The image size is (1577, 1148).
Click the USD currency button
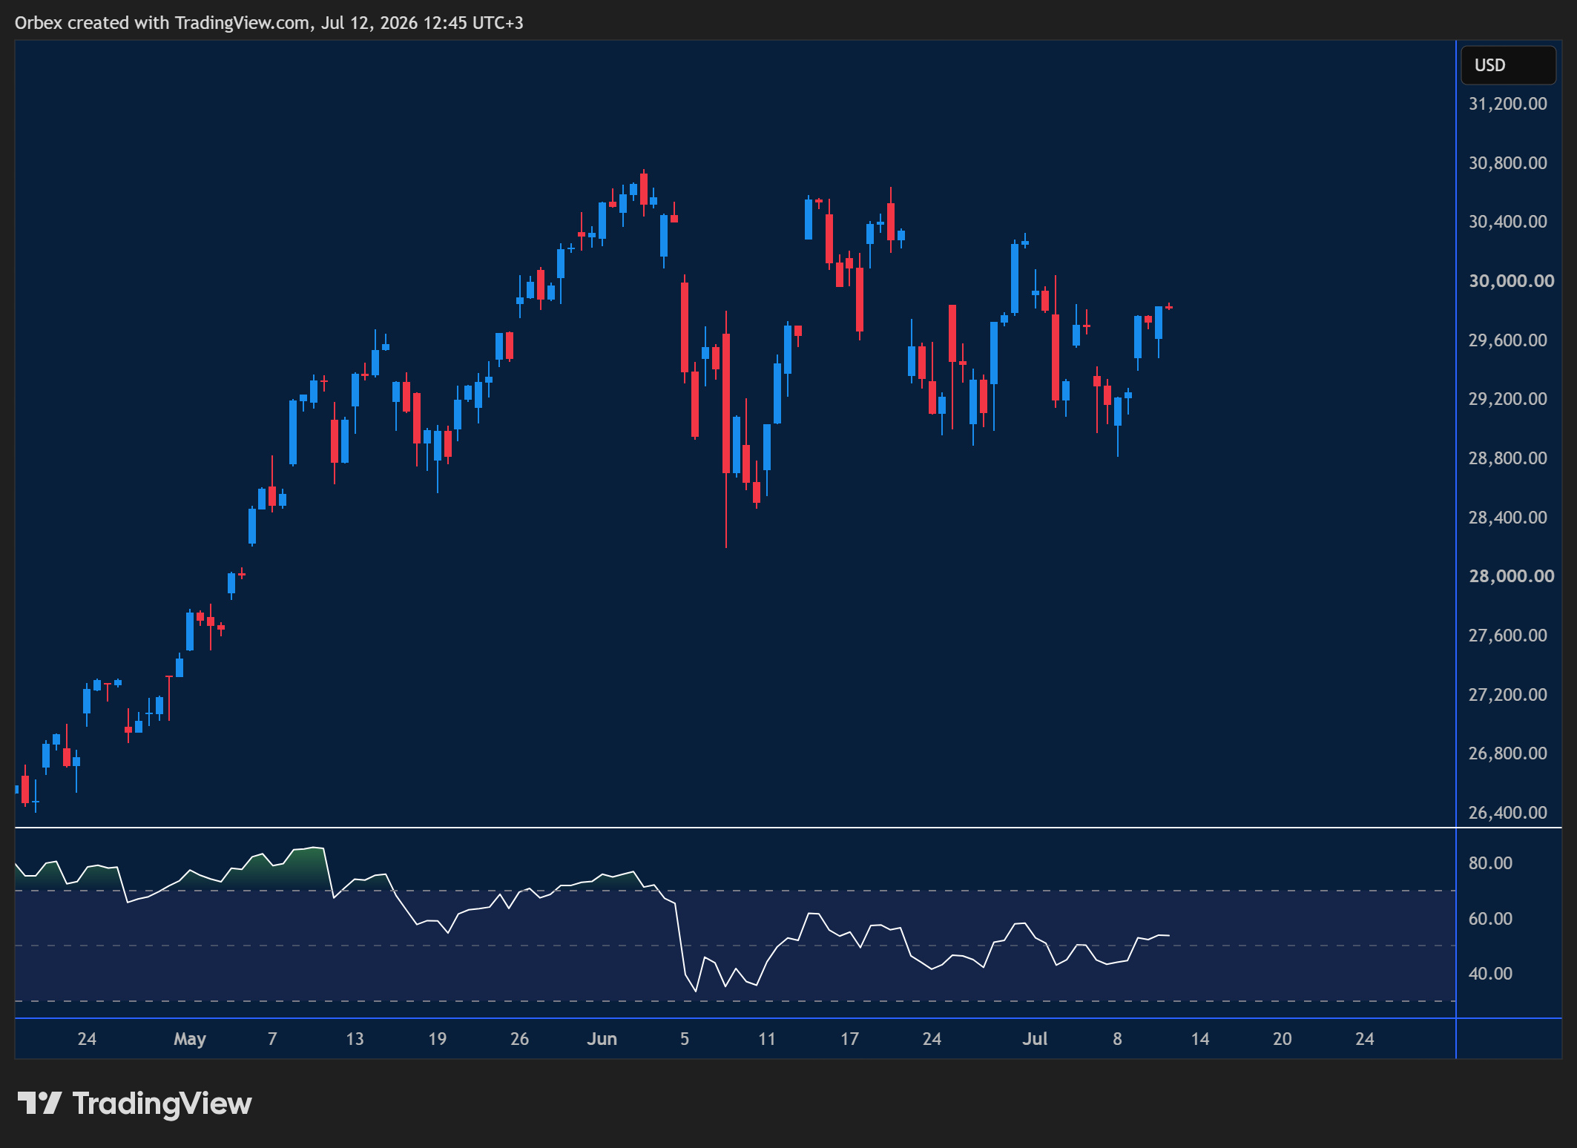click(x=1508, y=65)
